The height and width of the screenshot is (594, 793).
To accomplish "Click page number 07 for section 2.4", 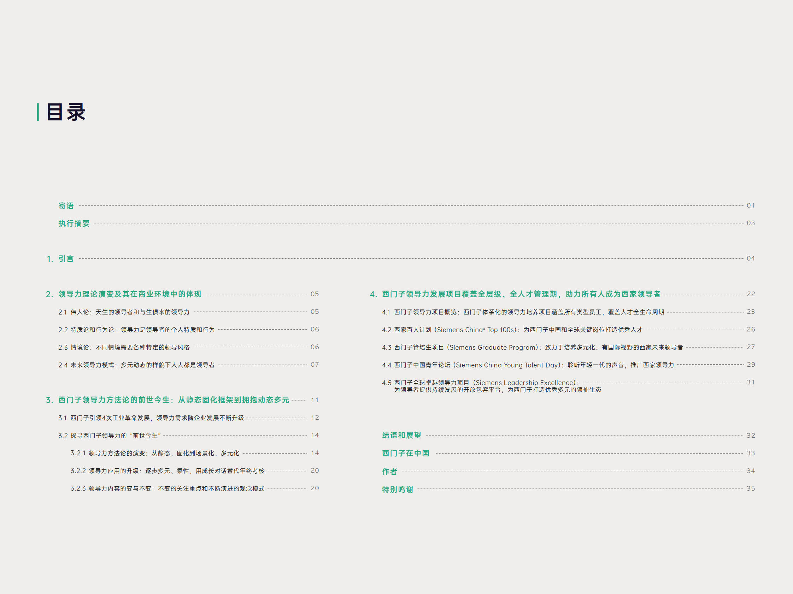I will coord(315,365).
